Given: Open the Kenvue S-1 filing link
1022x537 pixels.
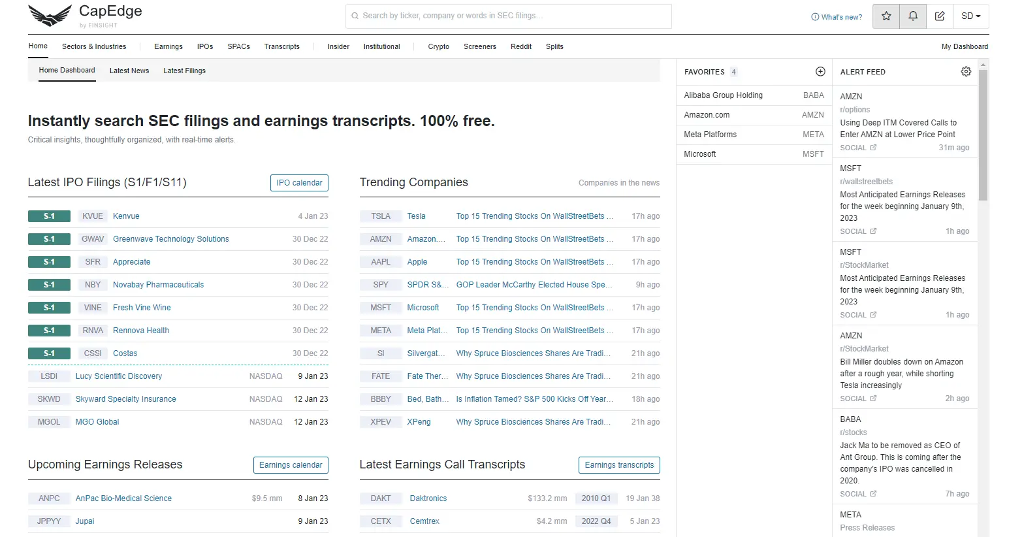Looking at the screenshot, I should coord(126,216).
